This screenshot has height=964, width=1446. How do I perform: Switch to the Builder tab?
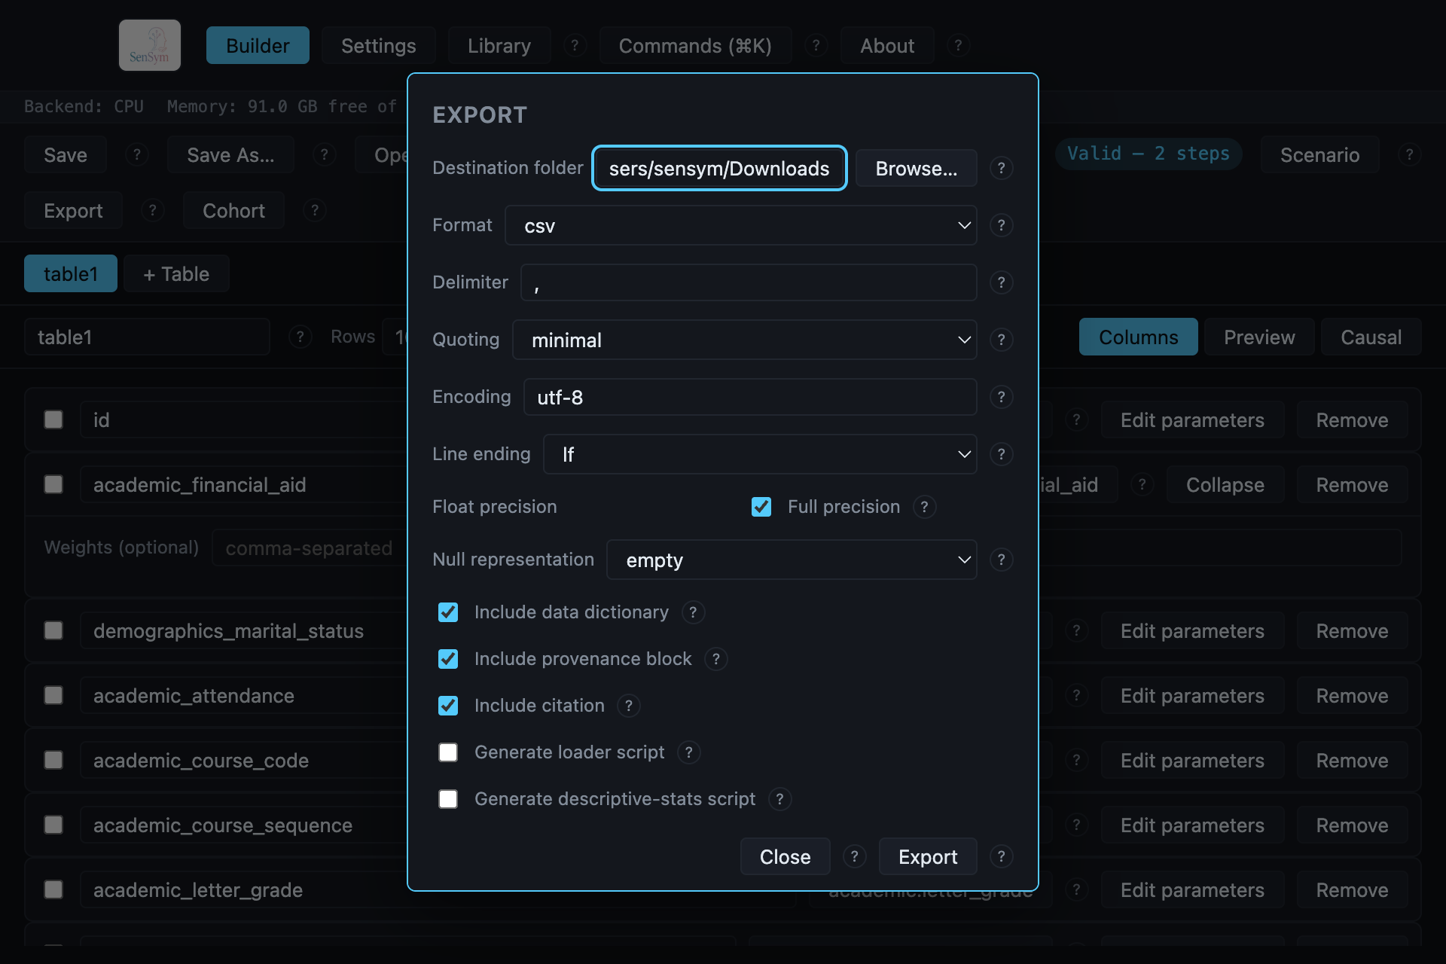pos(258,45)
